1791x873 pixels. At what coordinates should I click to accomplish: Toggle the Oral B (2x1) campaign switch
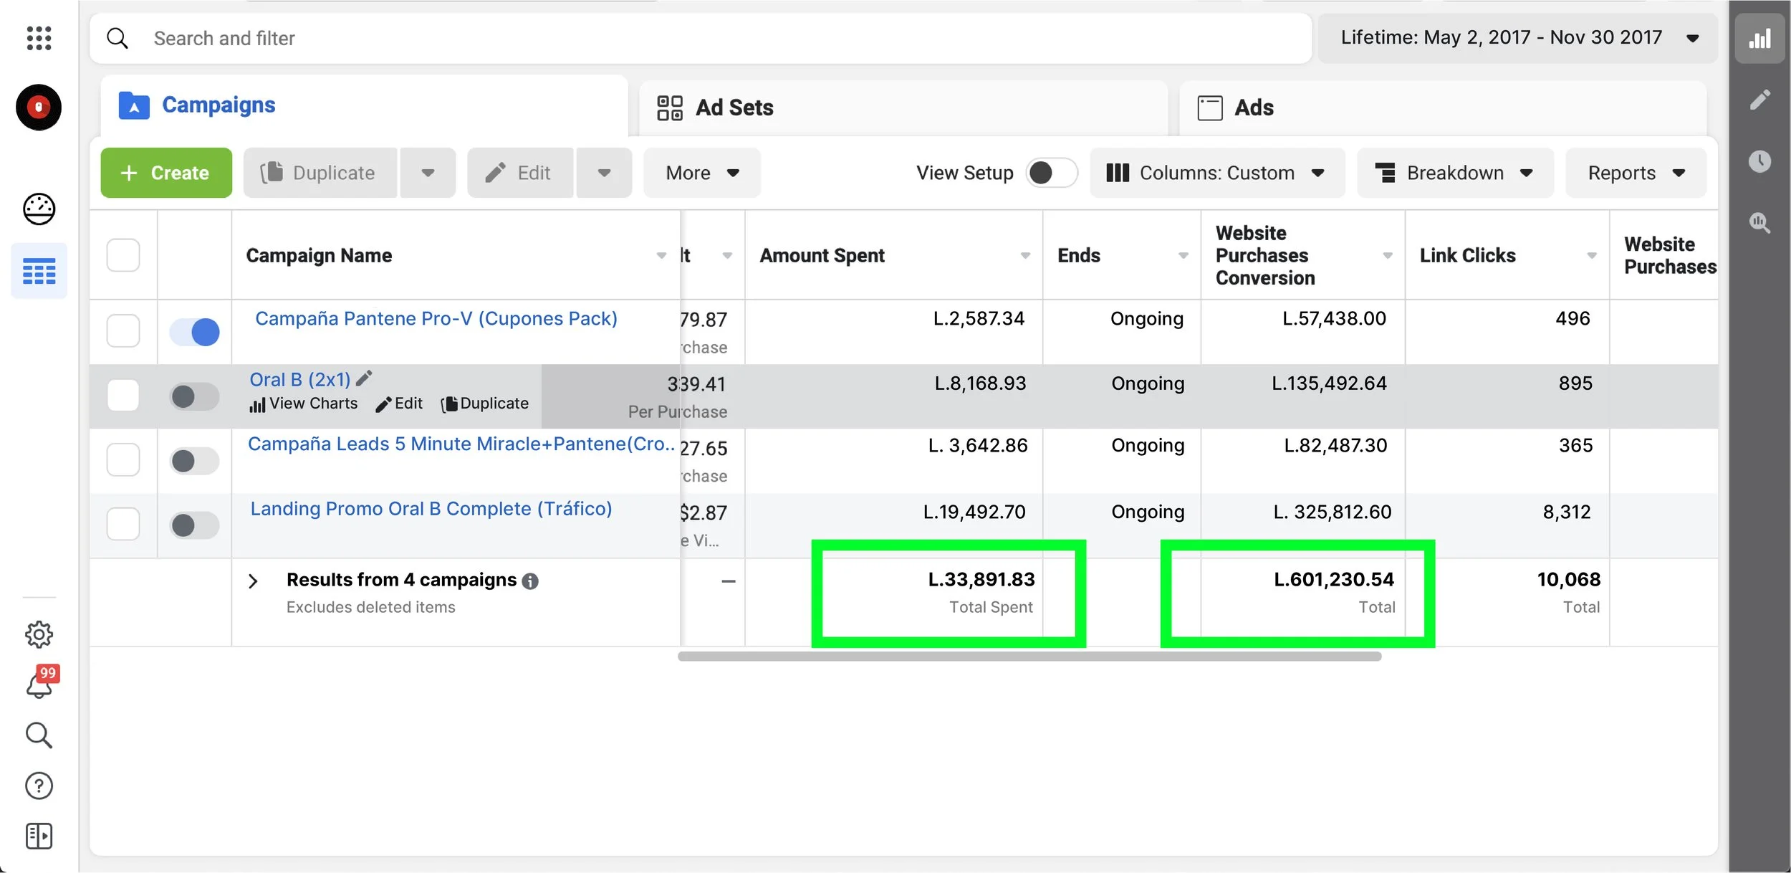click(x=194, y=396)
